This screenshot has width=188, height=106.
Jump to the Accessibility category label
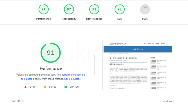[x=69, y=19]
